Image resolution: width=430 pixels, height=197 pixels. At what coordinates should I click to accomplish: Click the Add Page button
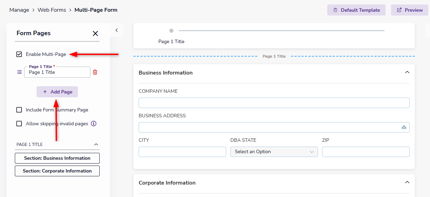[57, 92]
